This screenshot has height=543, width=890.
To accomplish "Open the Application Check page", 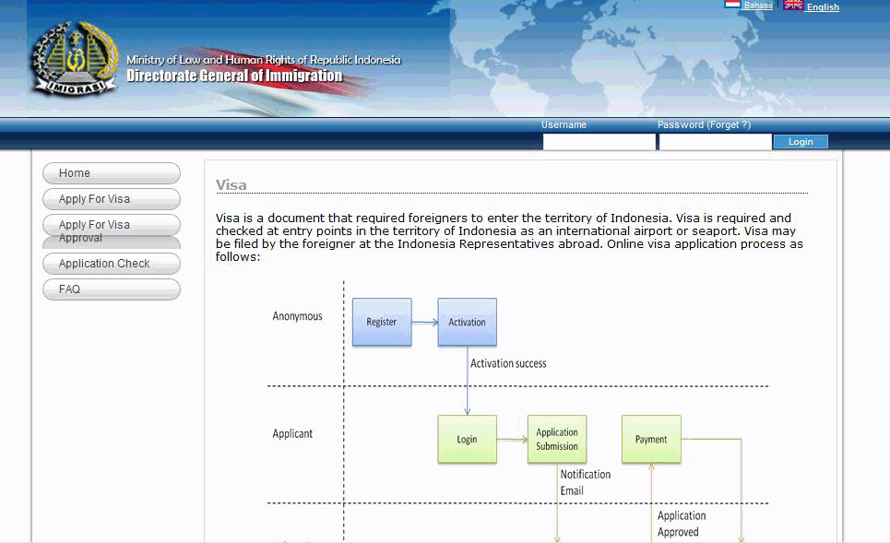I will 111,264.
